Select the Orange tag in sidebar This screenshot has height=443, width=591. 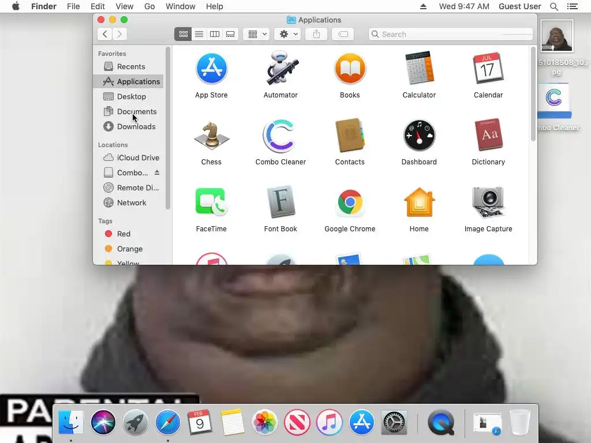128,249
